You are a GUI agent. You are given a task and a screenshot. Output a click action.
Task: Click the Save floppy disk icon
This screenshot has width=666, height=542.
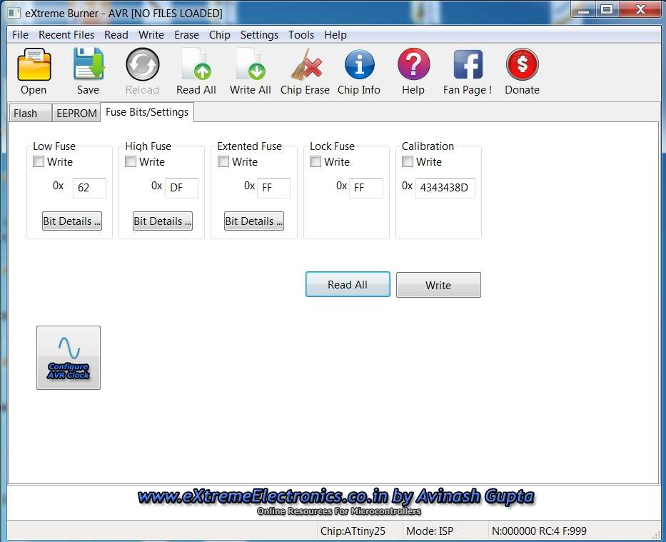pos(89,64)
